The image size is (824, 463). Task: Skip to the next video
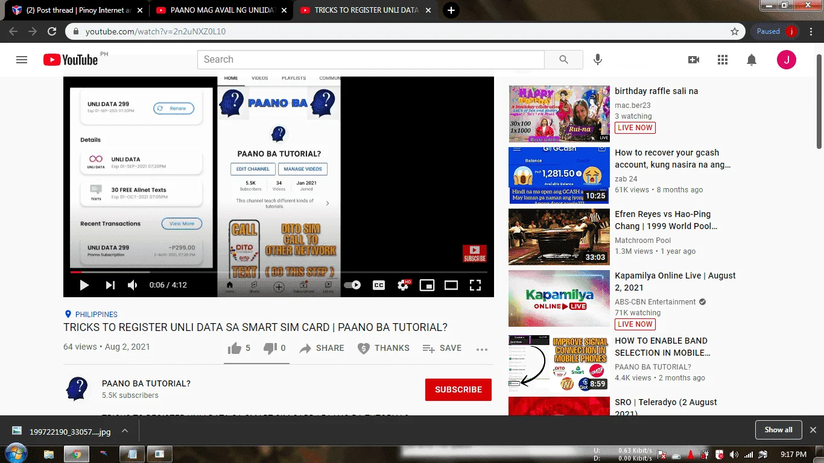[110, 285]
